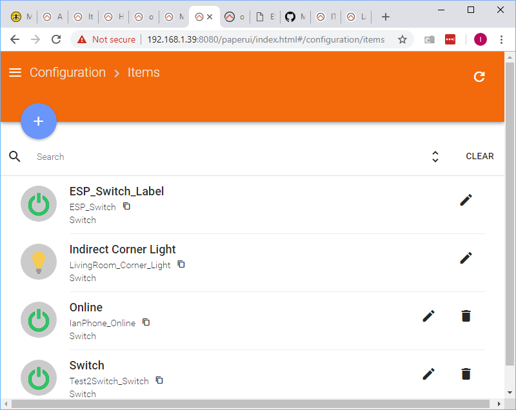This screenshot has height=410, width=516.
Task: Clear the search filter
Action: [480, 157]
